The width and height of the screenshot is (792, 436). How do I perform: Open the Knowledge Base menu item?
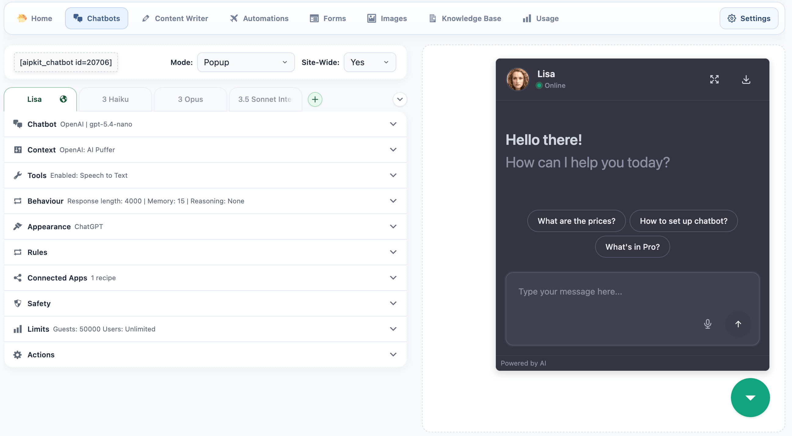tap(465, 18)
